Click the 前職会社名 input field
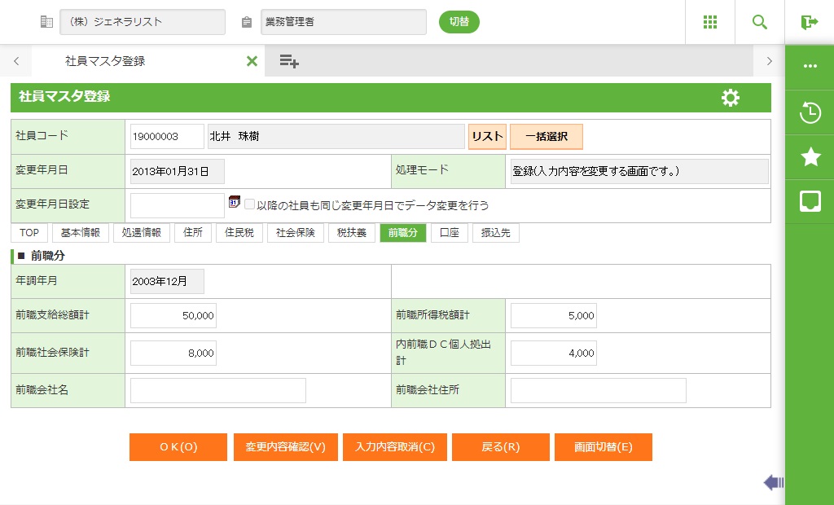Screen dimensions: 834x505 click(x=217, y=390)
